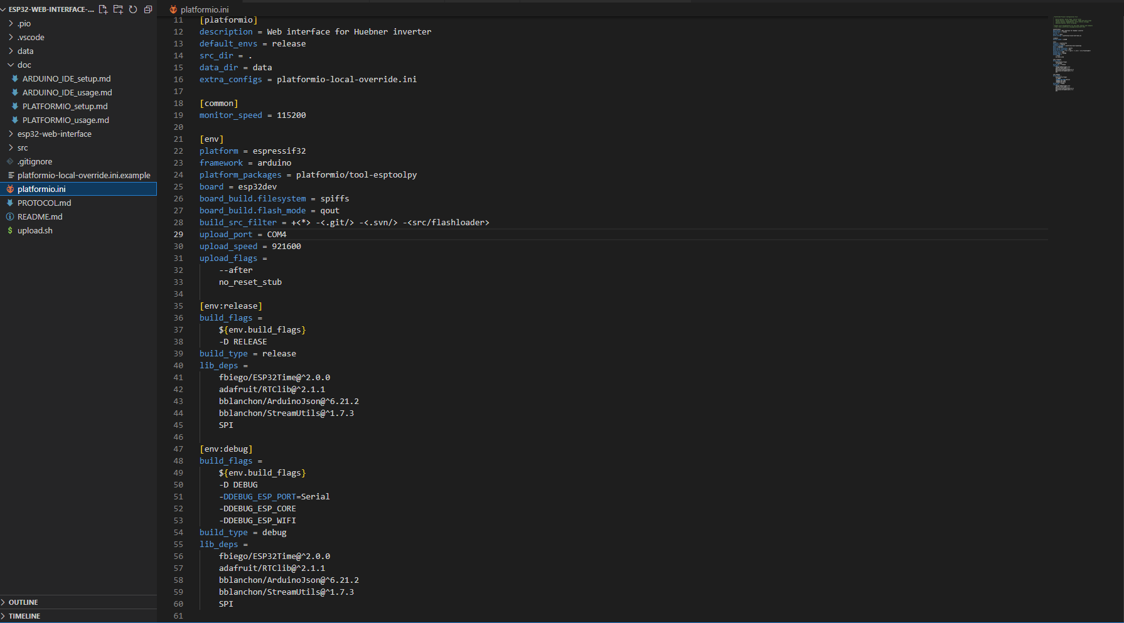Click the upload.sh shell script icon
This screenshot has width=1124, height=623.
[x=10, y=230]
